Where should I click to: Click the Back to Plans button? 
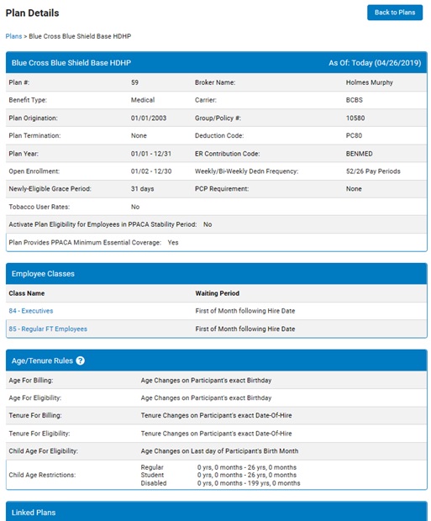[x=395, y=13]
